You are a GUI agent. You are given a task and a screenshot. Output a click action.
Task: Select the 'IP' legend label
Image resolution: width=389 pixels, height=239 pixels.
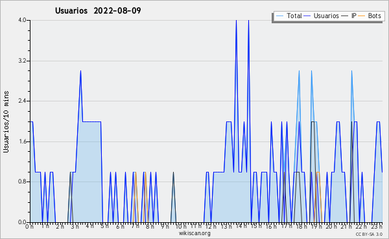(x=354, y=16)
